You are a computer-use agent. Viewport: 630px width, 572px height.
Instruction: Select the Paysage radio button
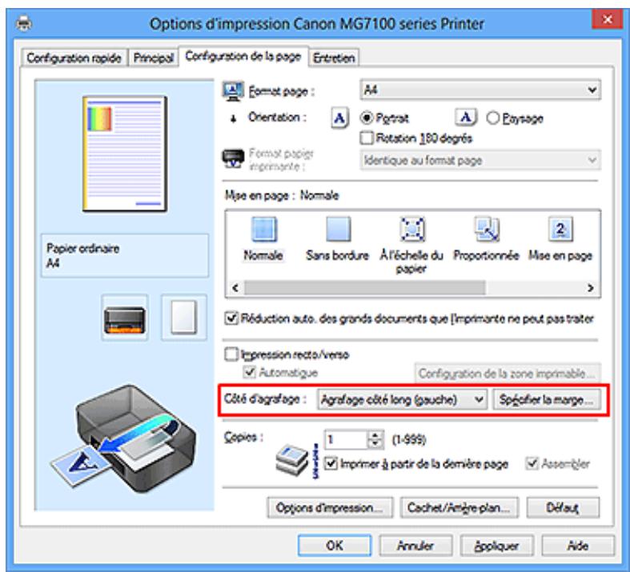pyautogui.click(x=492, y=118)
